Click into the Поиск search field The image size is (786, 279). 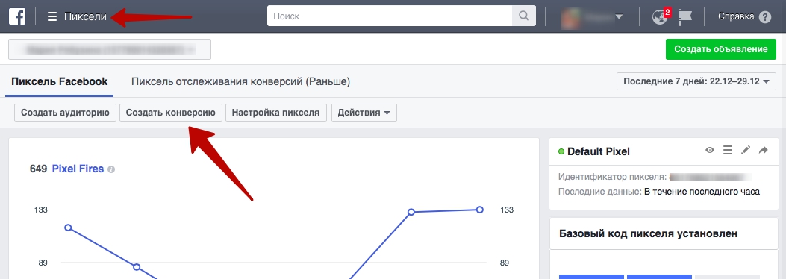(390, 16)
